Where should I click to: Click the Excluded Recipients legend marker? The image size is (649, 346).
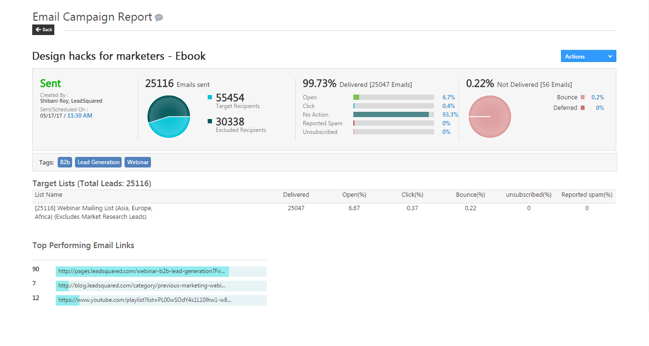(x=210, y=121)
